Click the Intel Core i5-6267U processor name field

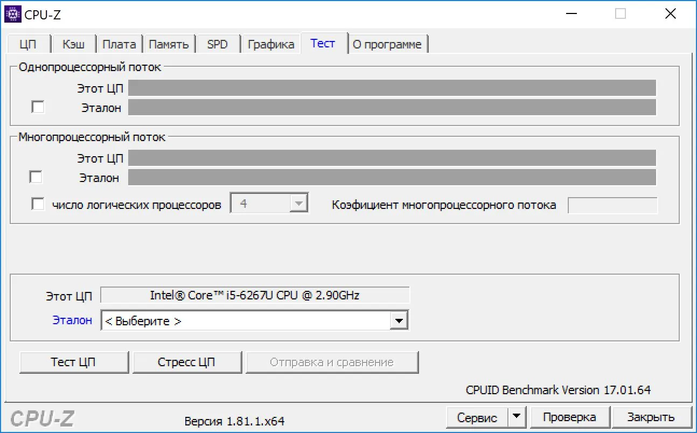coord(255,295)
